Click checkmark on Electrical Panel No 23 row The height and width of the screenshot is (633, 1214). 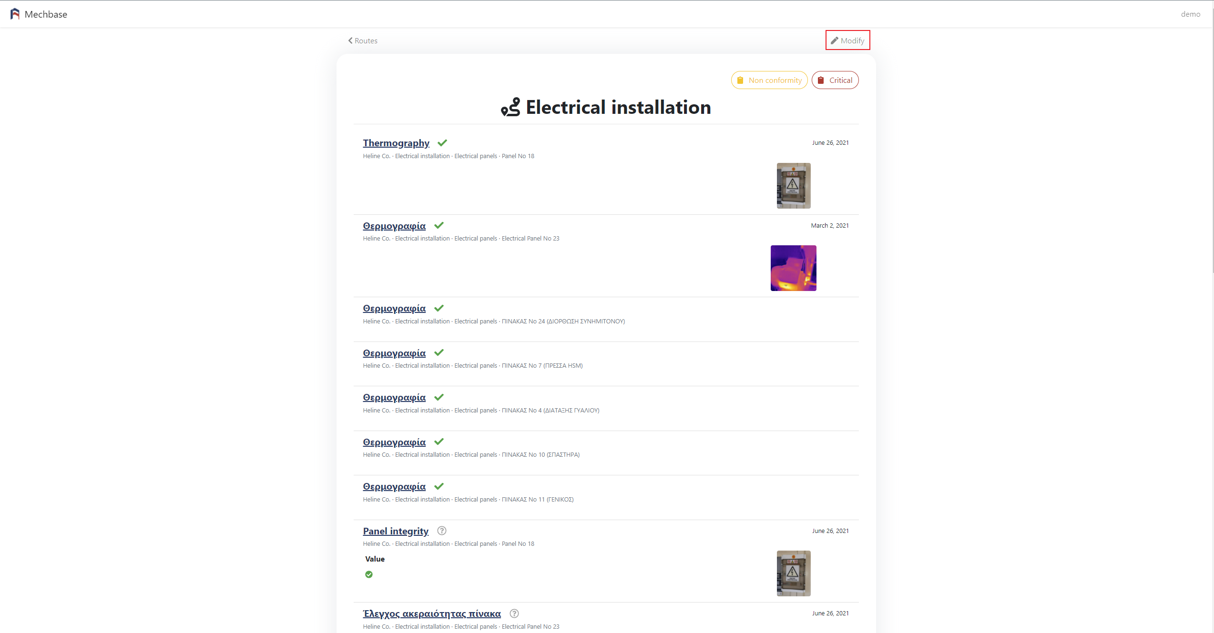439,225
